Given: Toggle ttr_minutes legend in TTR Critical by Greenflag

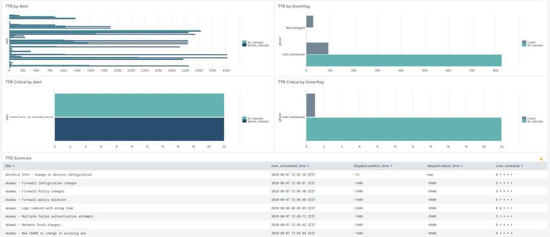Looking at the screenshot, I should [x=533, y=121].
